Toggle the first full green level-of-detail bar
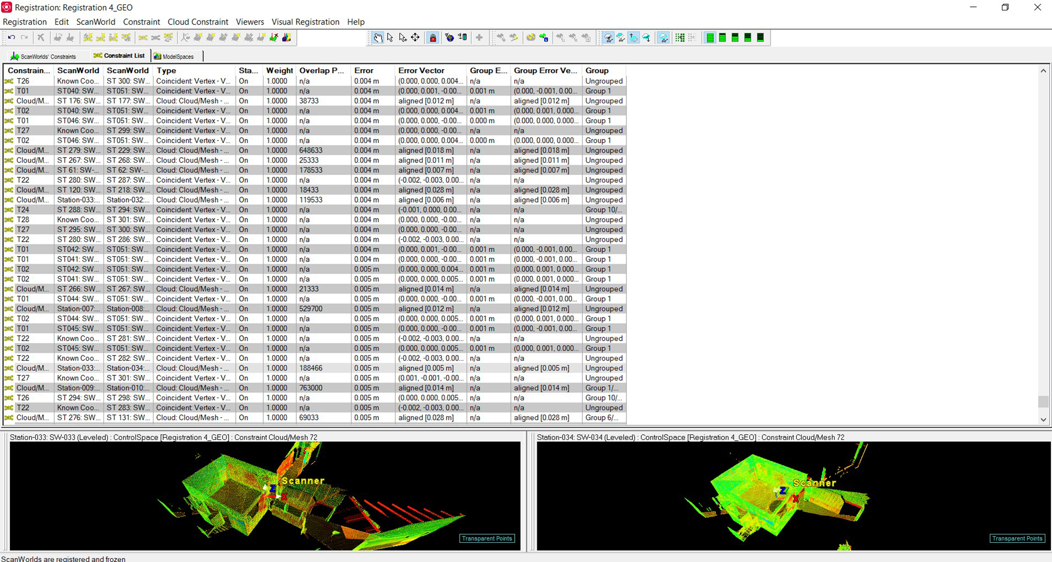The width and height of the screenshot is (1052, 562). [x=710, y=37]
